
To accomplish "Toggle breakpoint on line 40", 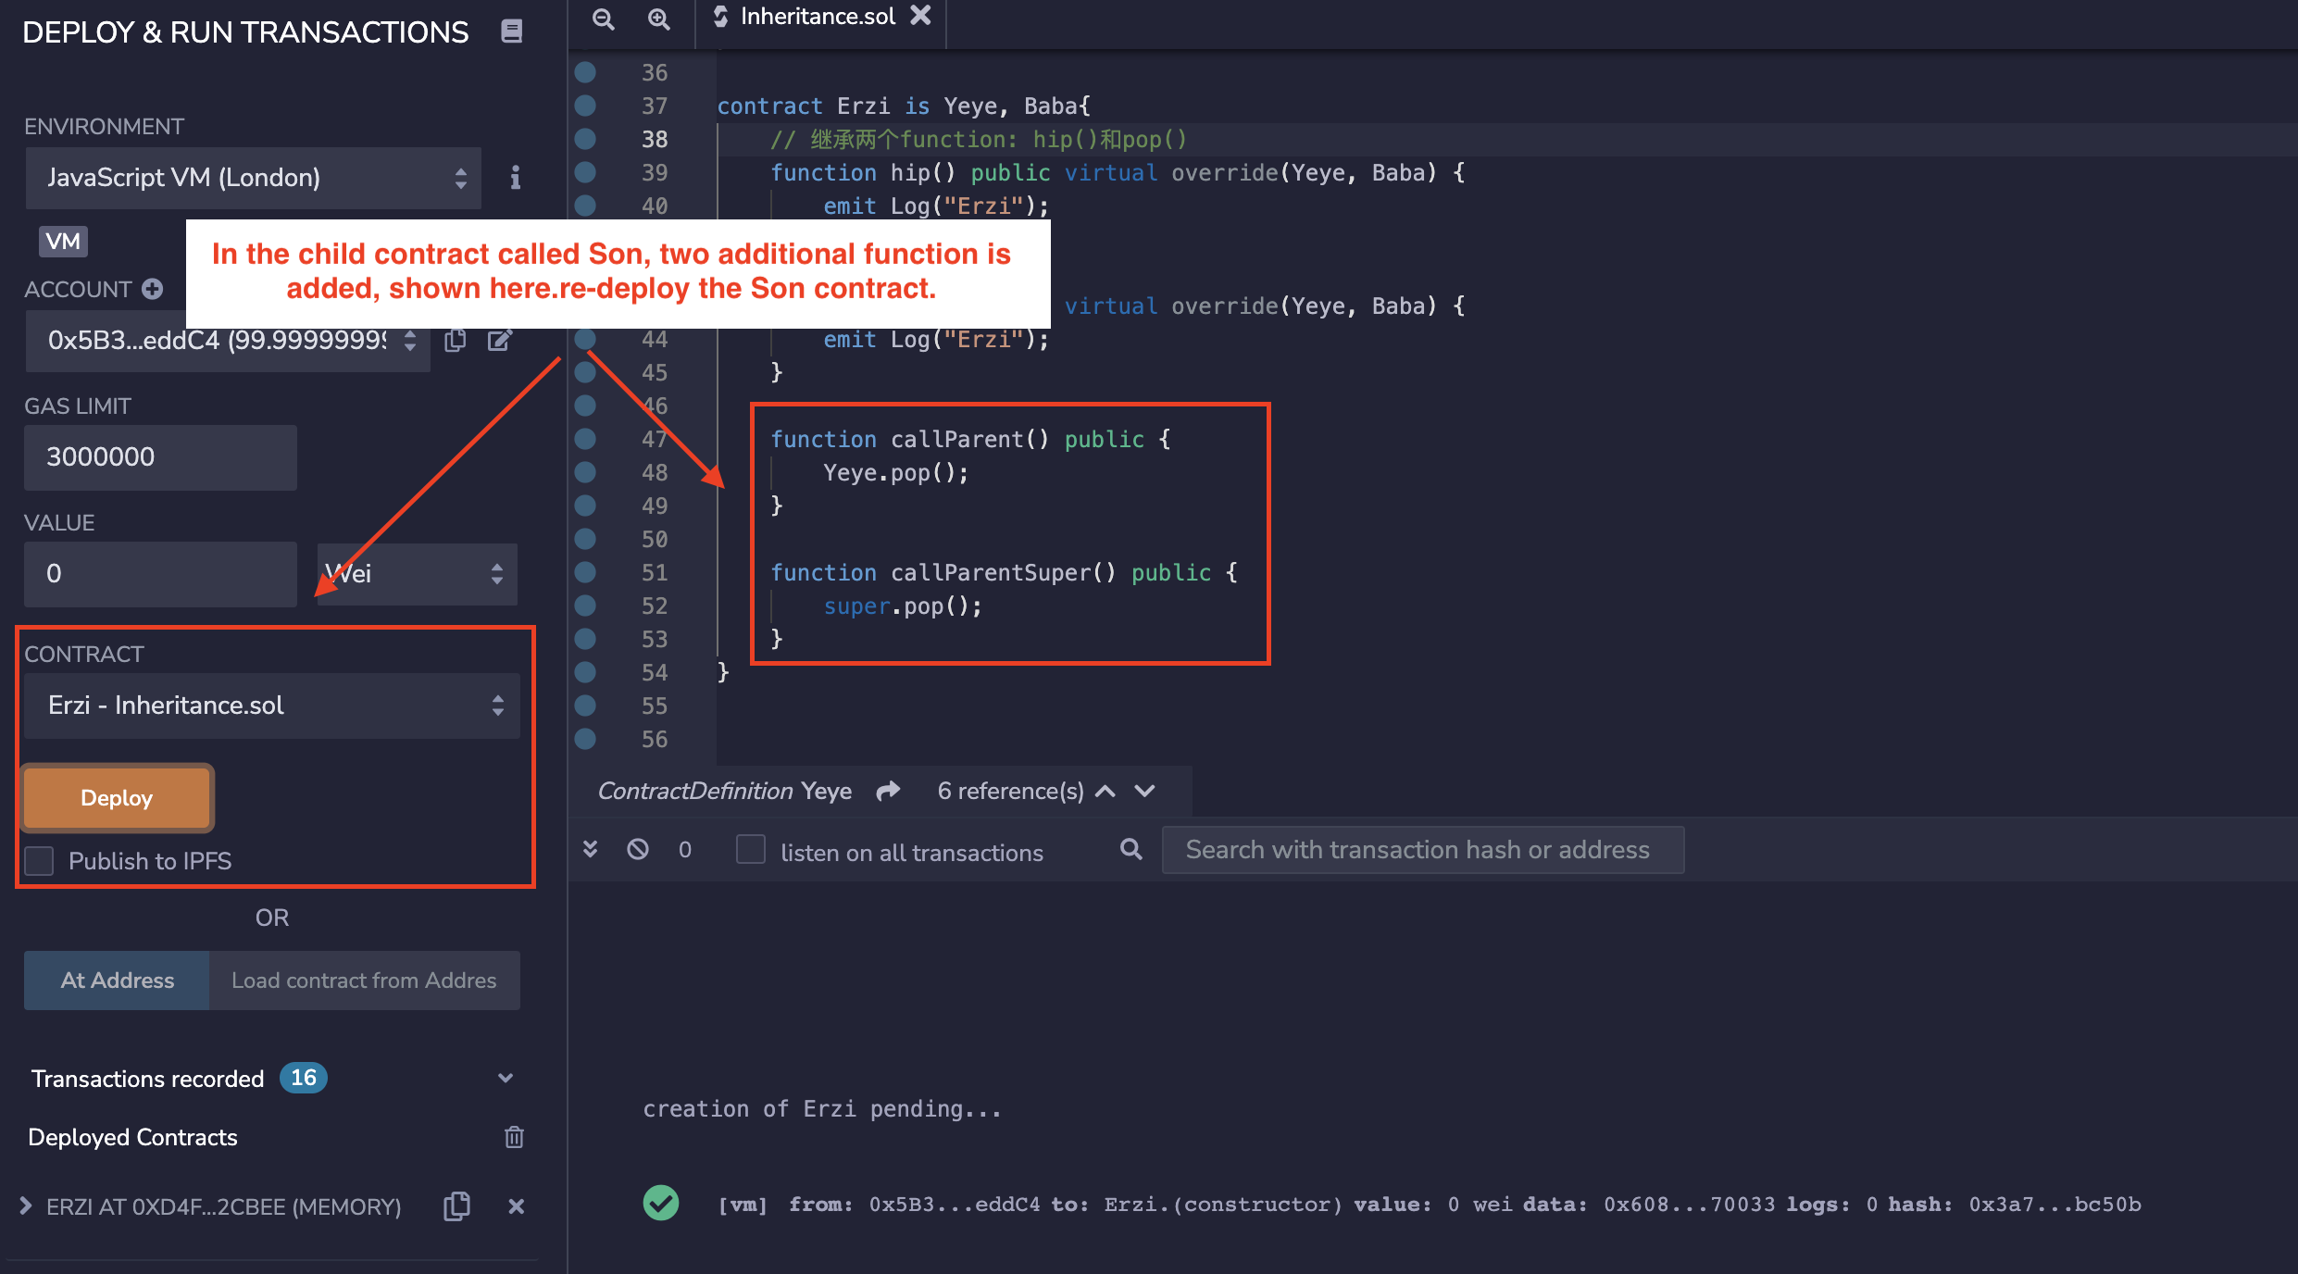I will (585, 206).
